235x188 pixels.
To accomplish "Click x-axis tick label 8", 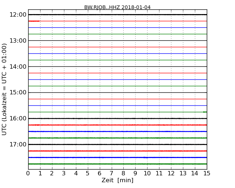I will tap(123, 174).
